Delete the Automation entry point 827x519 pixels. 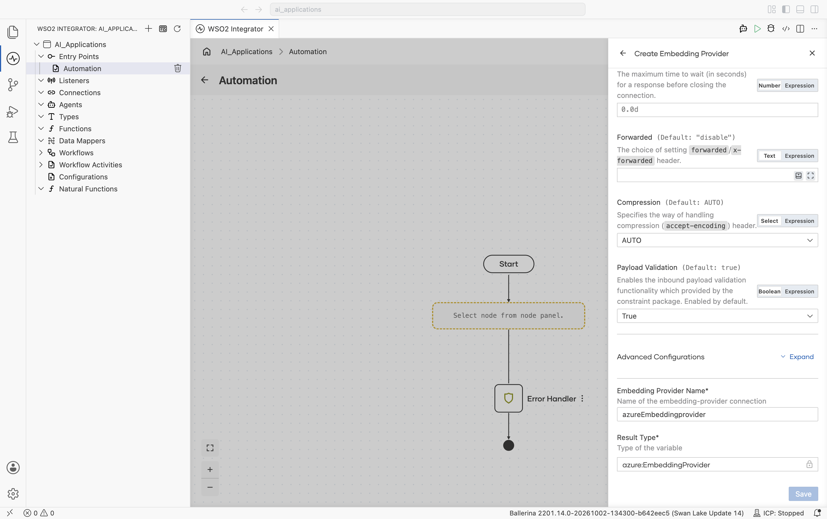(177, 68)
